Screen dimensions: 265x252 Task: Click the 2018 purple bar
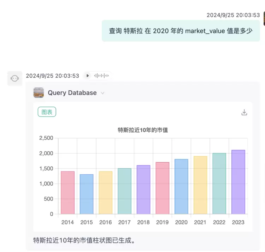(143, 190)
